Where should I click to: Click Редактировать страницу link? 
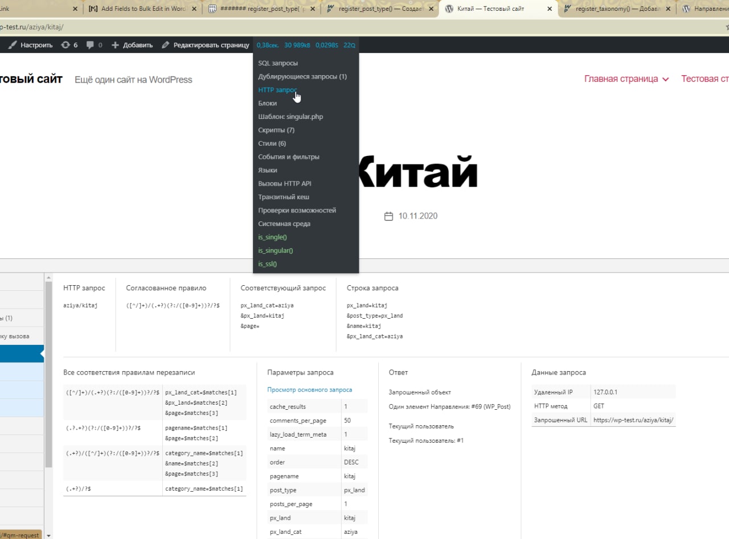click(x=211, y=45)
